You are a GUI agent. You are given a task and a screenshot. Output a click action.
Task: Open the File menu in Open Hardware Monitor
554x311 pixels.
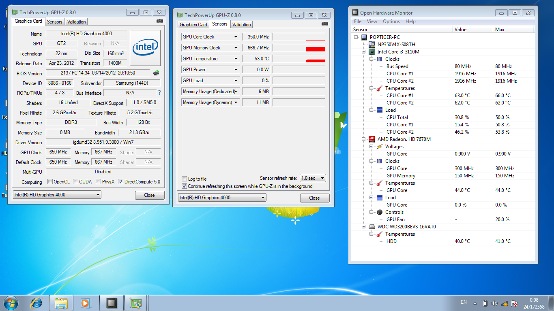(358, 21)
